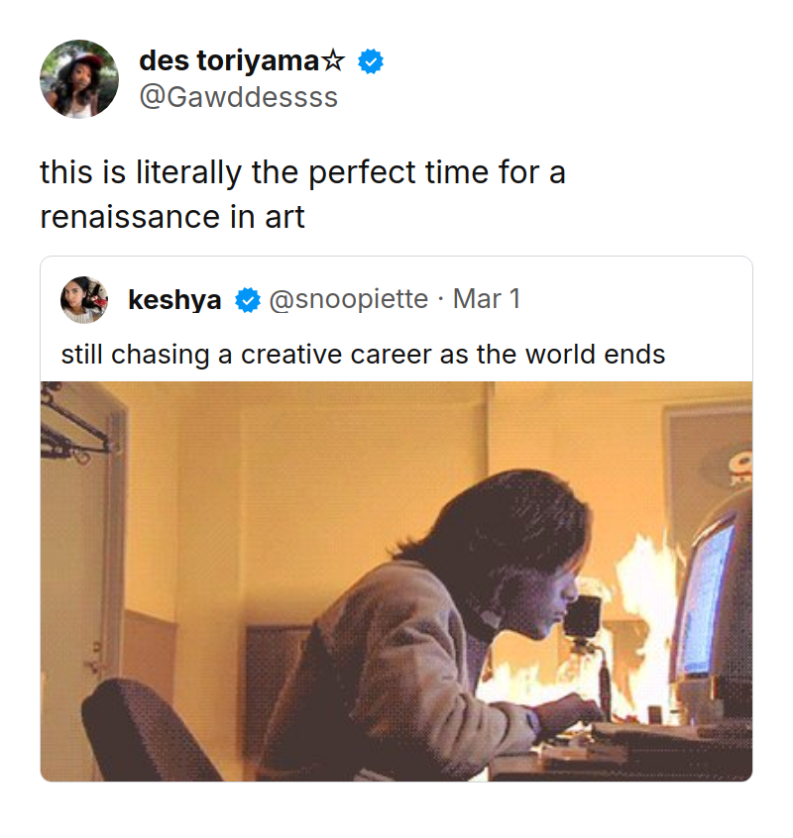Click des toriyama's profile avatar
The height and width of the screenshot is (838, 793).
(x=79, y=79)
